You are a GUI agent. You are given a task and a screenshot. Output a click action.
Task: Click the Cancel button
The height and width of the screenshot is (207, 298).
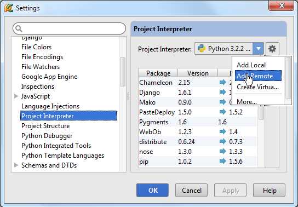pos(191,190)
